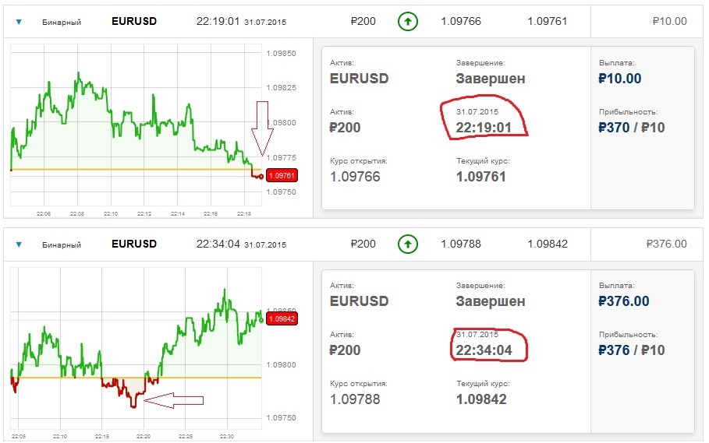Click green up-arrow icon in 22:19:01 row

[x=406, y=22]
